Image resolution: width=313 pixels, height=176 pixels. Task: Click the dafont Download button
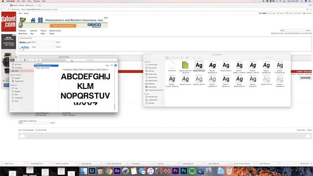[305, 78]
